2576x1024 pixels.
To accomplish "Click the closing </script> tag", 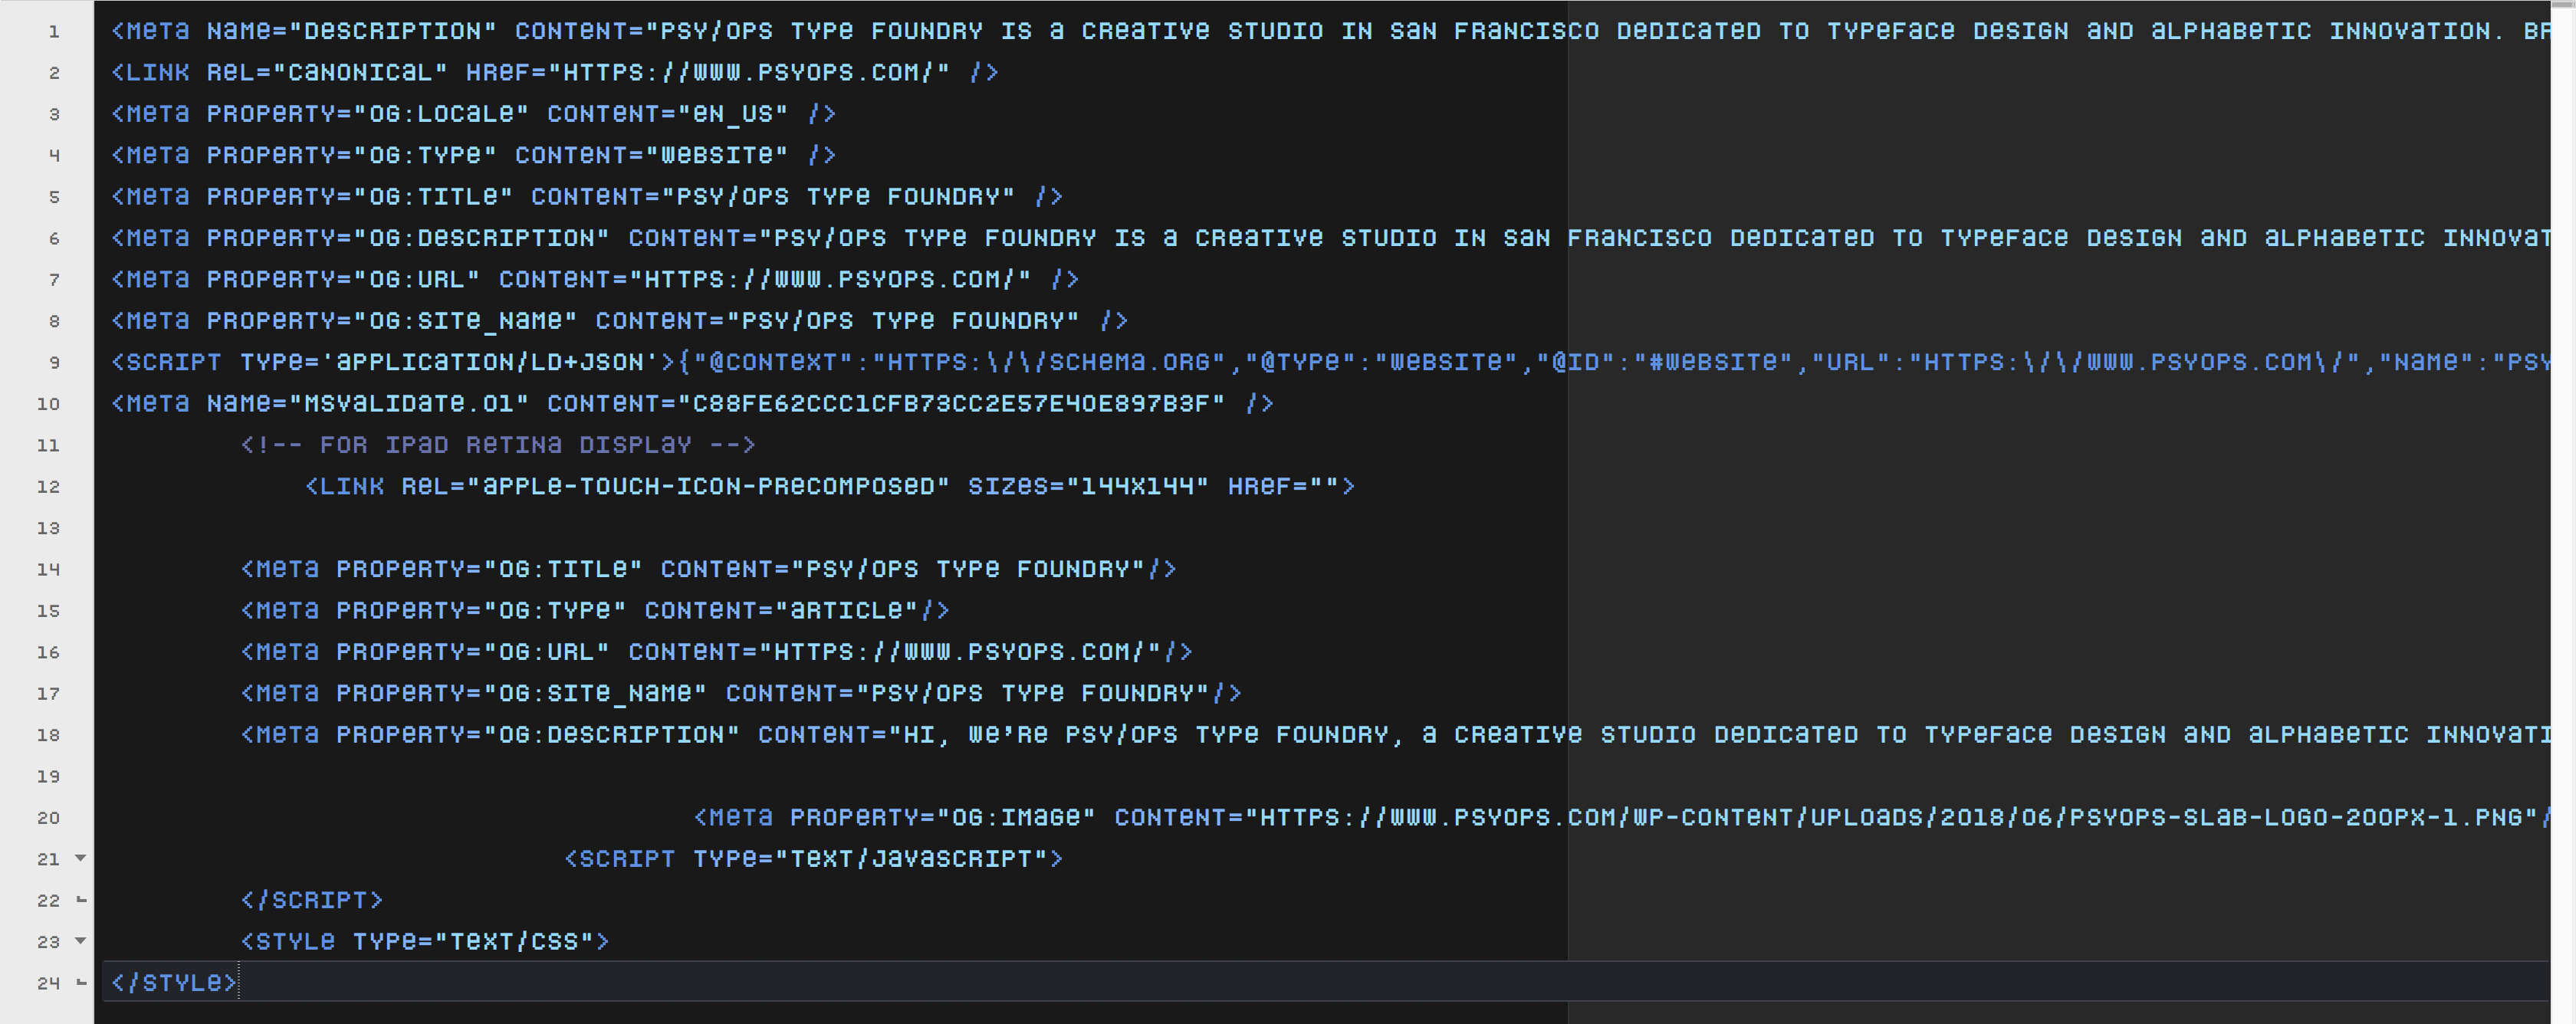I will click(312, 900).
